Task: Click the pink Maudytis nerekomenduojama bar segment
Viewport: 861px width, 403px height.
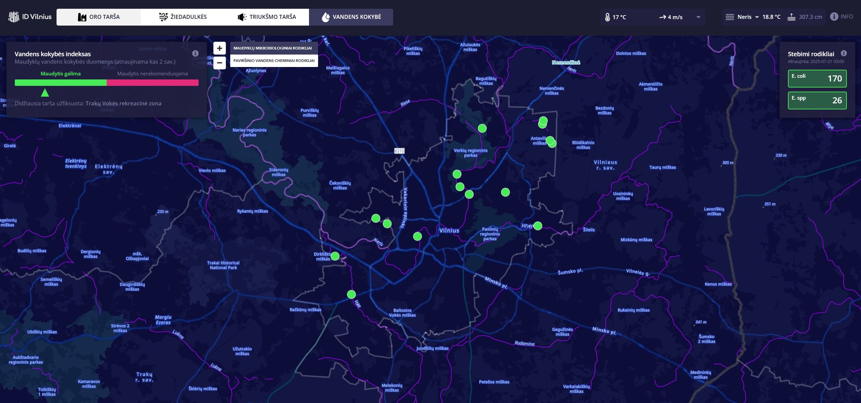Action: [x=152, y=83]
